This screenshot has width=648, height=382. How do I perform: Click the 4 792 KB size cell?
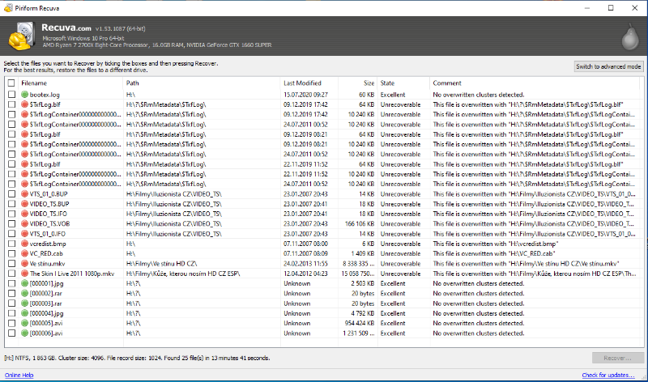362,313
